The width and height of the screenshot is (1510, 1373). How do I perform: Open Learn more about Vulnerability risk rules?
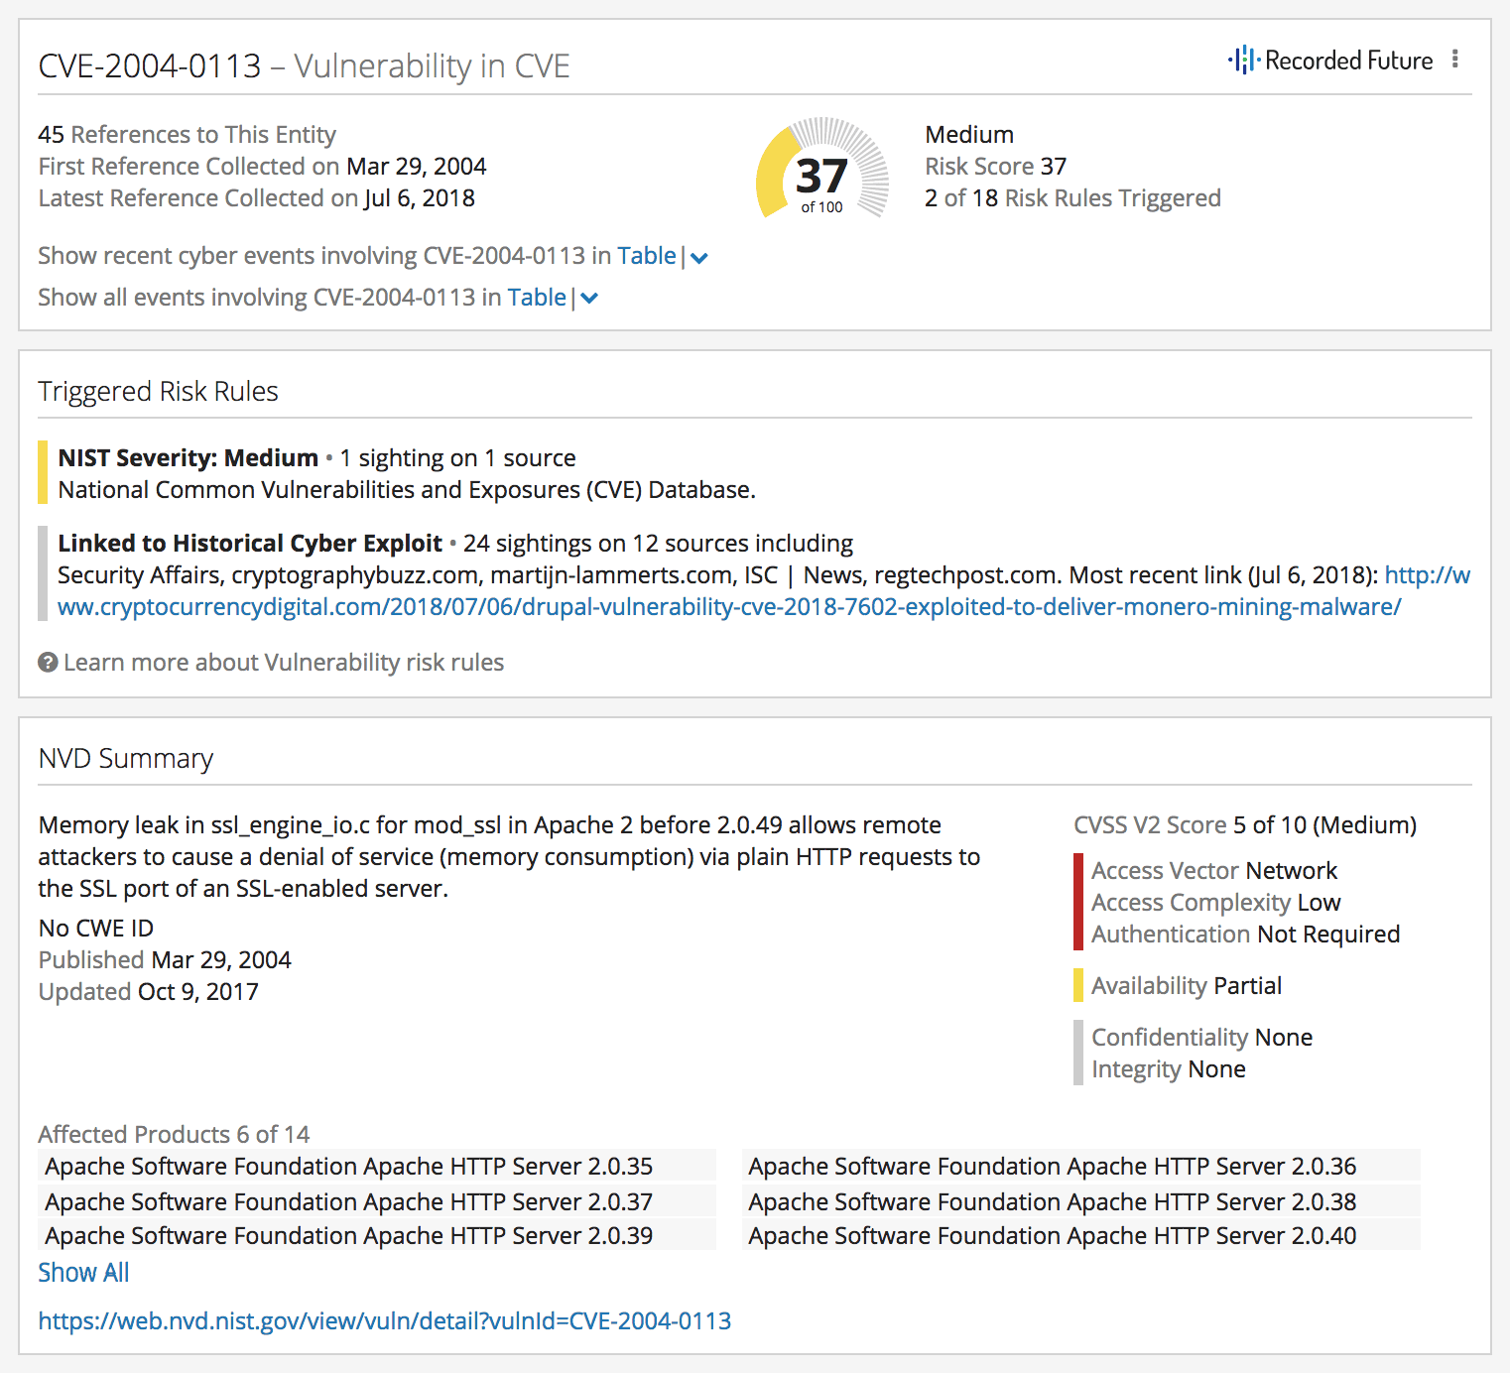tap(284, 662)
